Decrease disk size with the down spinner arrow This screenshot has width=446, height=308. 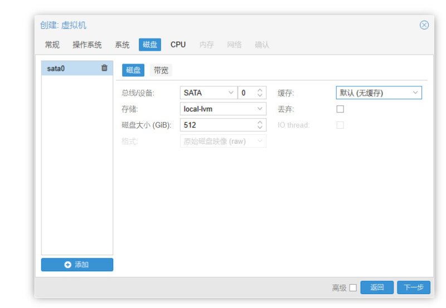click(260, 128)
